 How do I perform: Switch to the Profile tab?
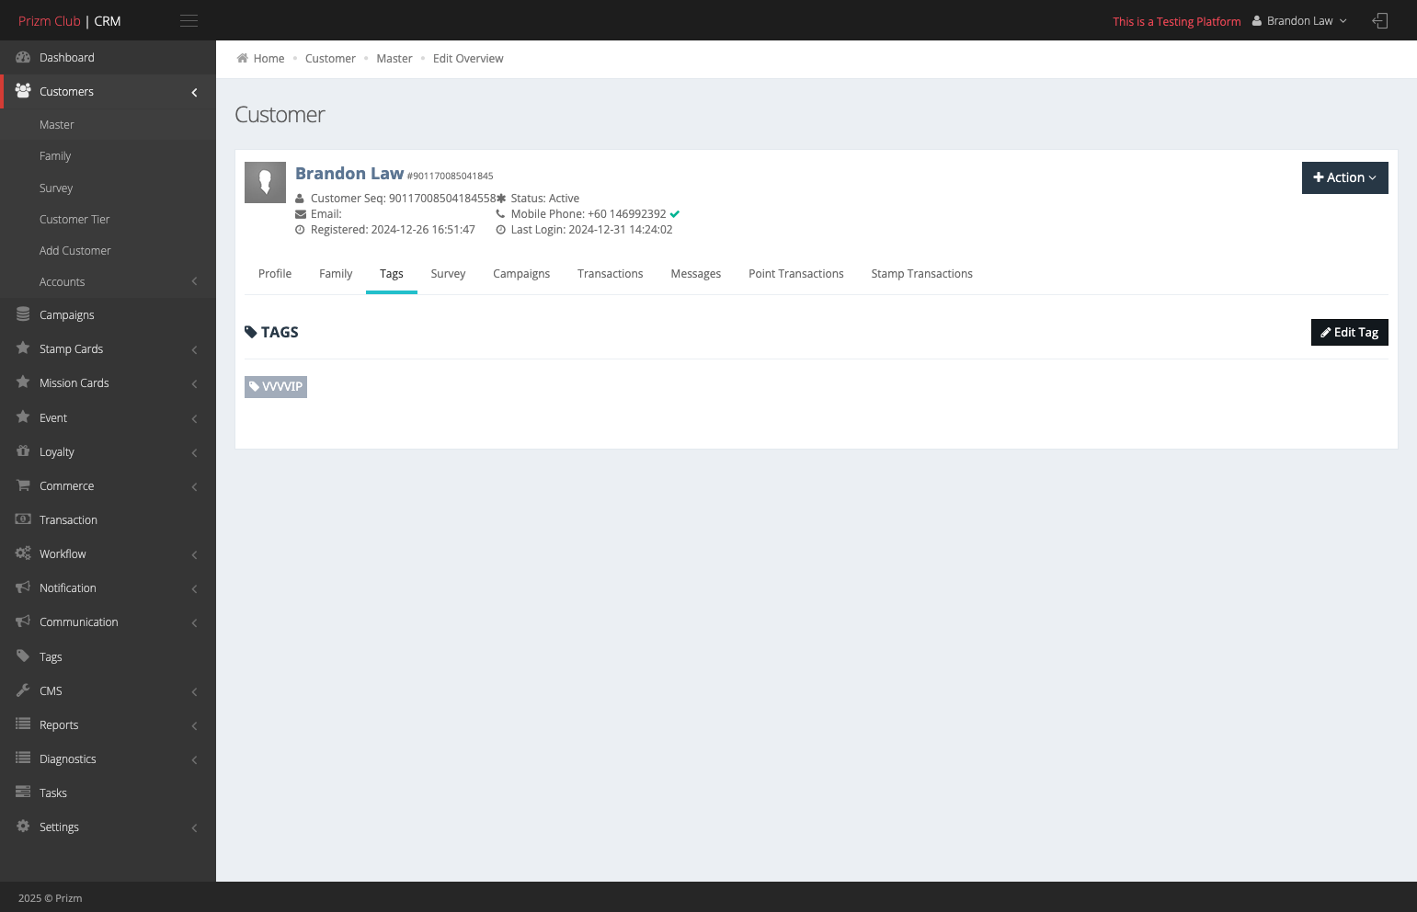275,274
